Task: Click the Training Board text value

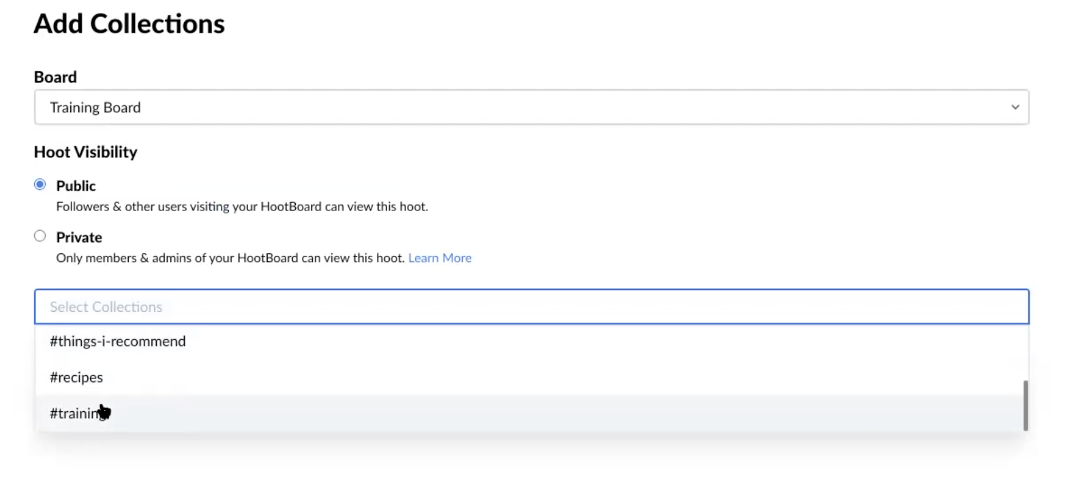Action: coord(95,108)
